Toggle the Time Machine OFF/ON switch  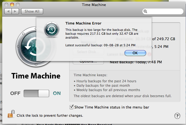(36, 93)
